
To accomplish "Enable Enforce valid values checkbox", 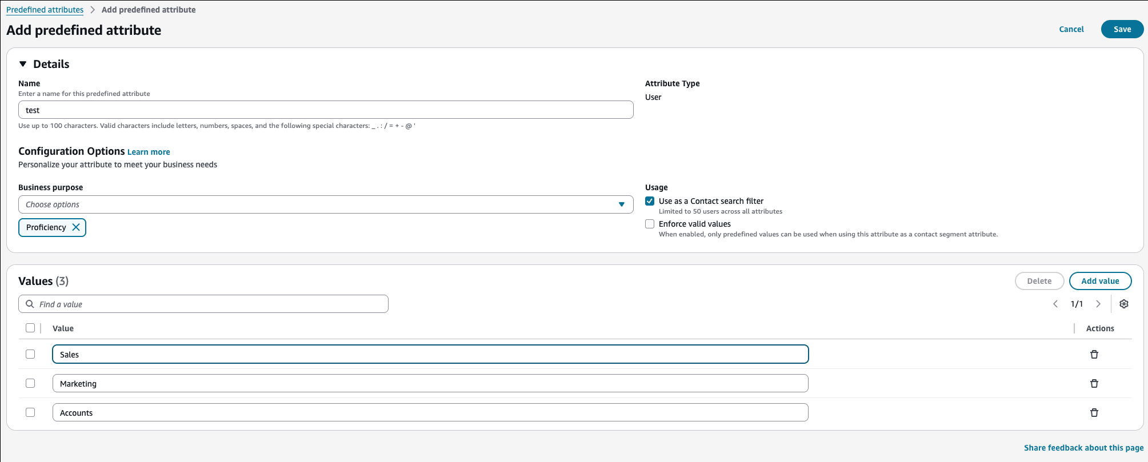I will pyautogui.click(x=650, y=224).
